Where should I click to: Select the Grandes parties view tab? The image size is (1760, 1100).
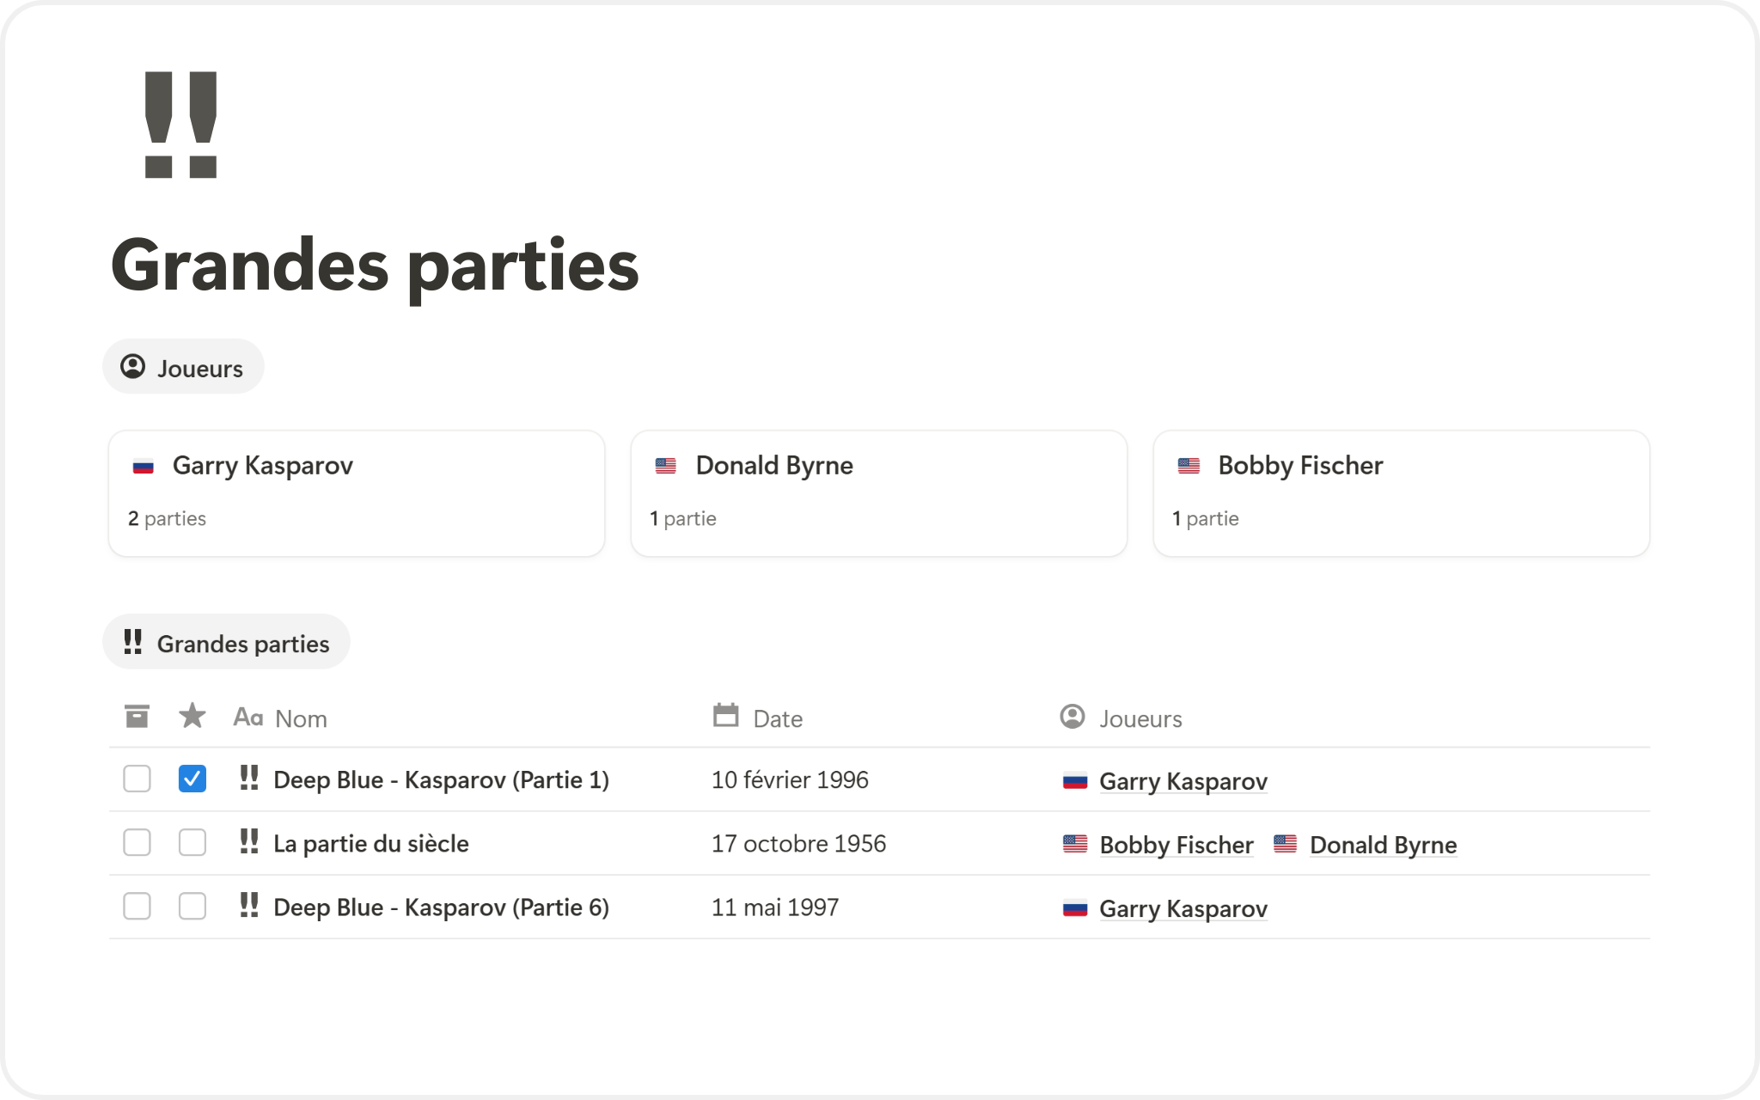coord(226,643)
